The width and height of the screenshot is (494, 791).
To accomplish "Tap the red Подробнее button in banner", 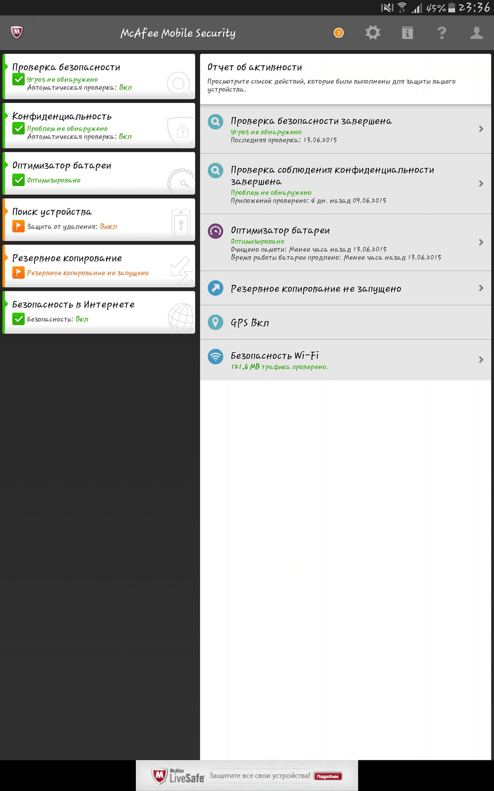I will [x=328, y=776].
